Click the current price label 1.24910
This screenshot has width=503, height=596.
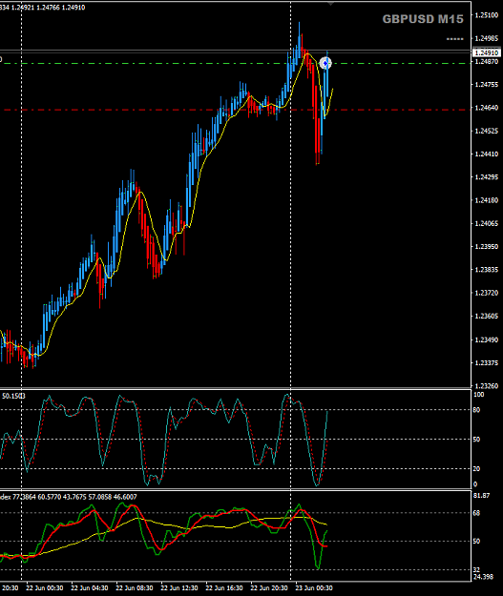486,52
